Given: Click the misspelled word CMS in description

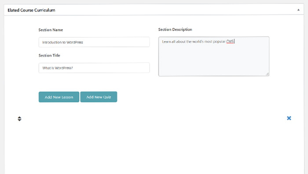Looking at the screenshot, I should pos(230,41).
